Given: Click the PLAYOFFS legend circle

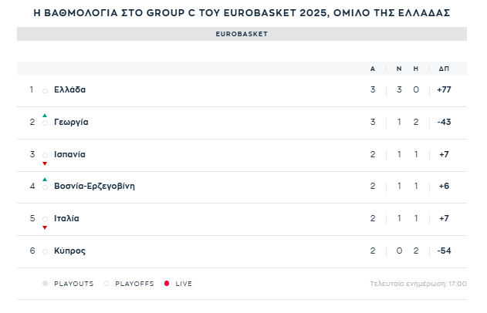Looking at the screenshot, I should click(x=107, y=284).
